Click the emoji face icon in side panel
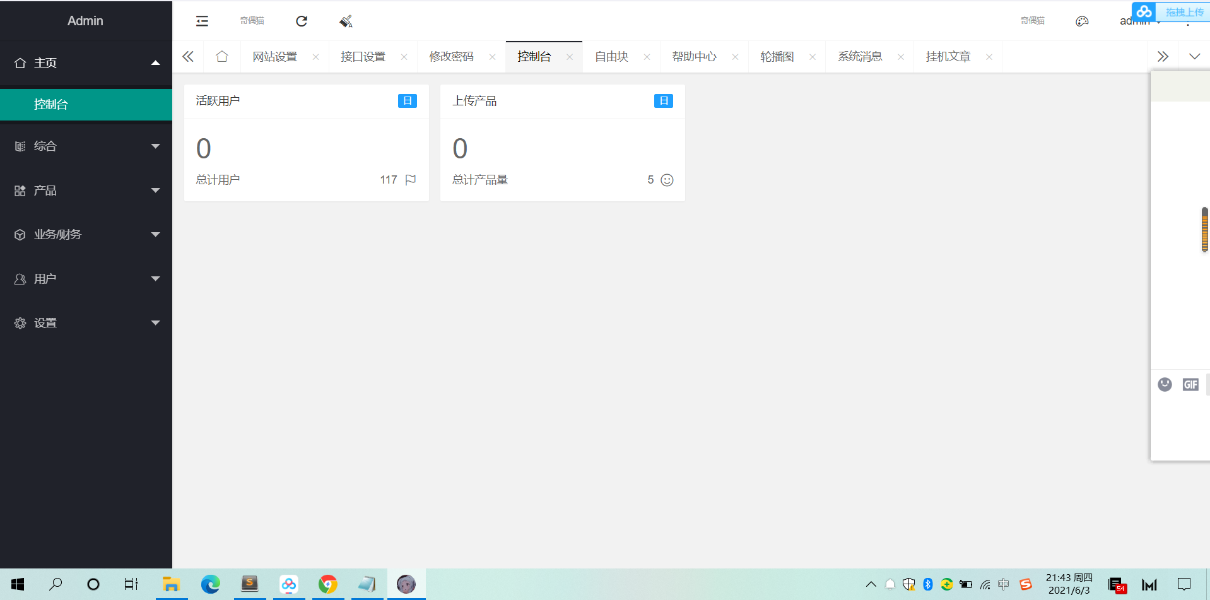The width and height of the screenshot is (1210, 600). (1165, 384)
